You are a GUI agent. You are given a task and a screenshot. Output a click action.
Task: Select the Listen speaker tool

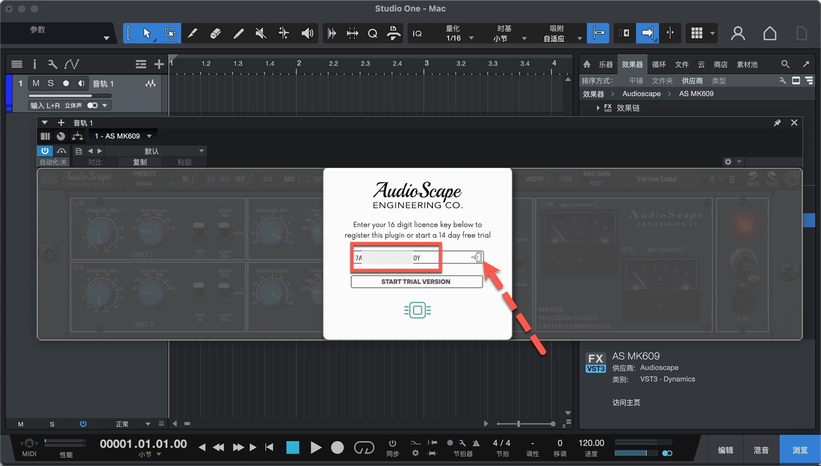pos(307,33)
